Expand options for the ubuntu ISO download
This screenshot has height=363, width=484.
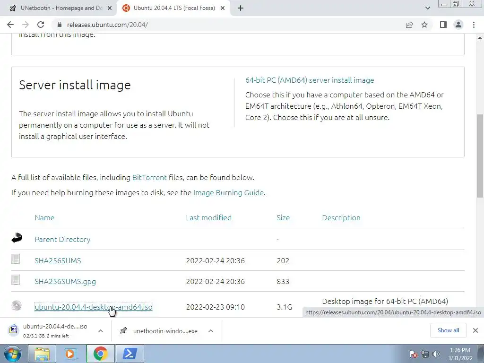point(101,331)
